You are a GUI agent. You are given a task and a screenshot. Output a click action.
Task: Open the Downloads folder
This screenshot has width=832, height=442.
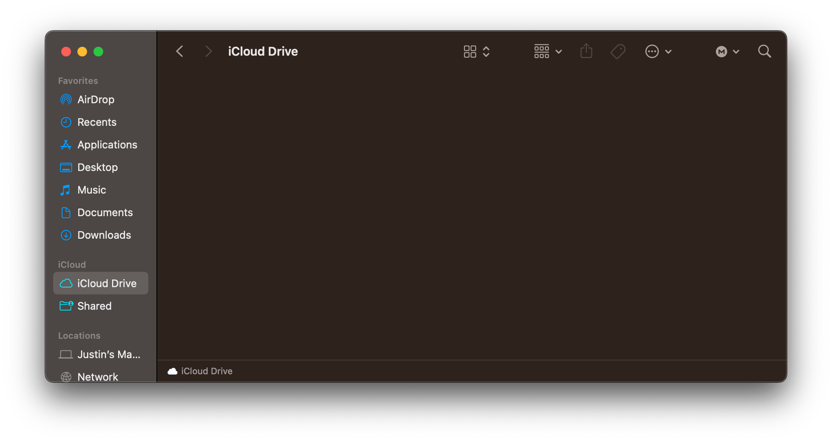104,235
